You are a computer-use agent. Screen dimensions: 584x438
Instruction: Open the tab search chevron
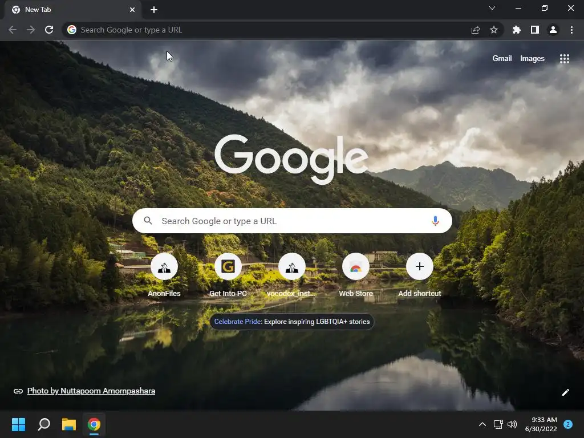click(x=492, y=8)
